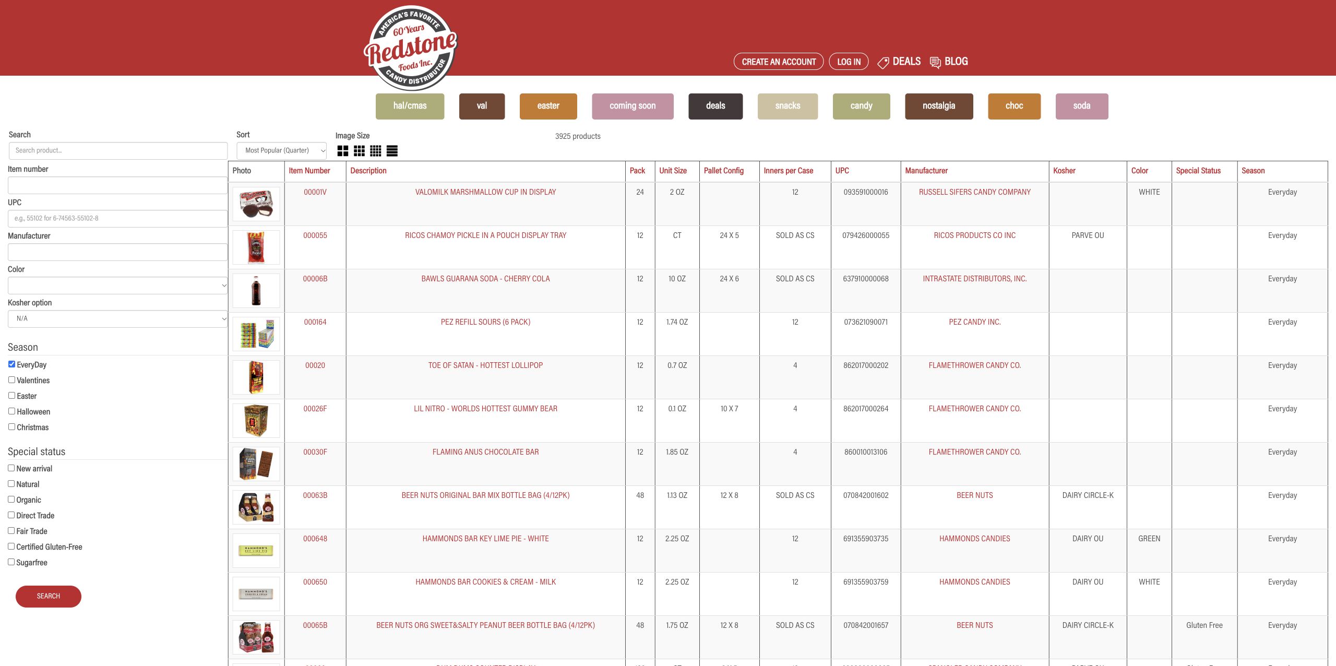This screenshot has width=1336, height=666.
Task: Open the Sort dropdown Most Popular (Quarter)
Action: coord(282,150)
